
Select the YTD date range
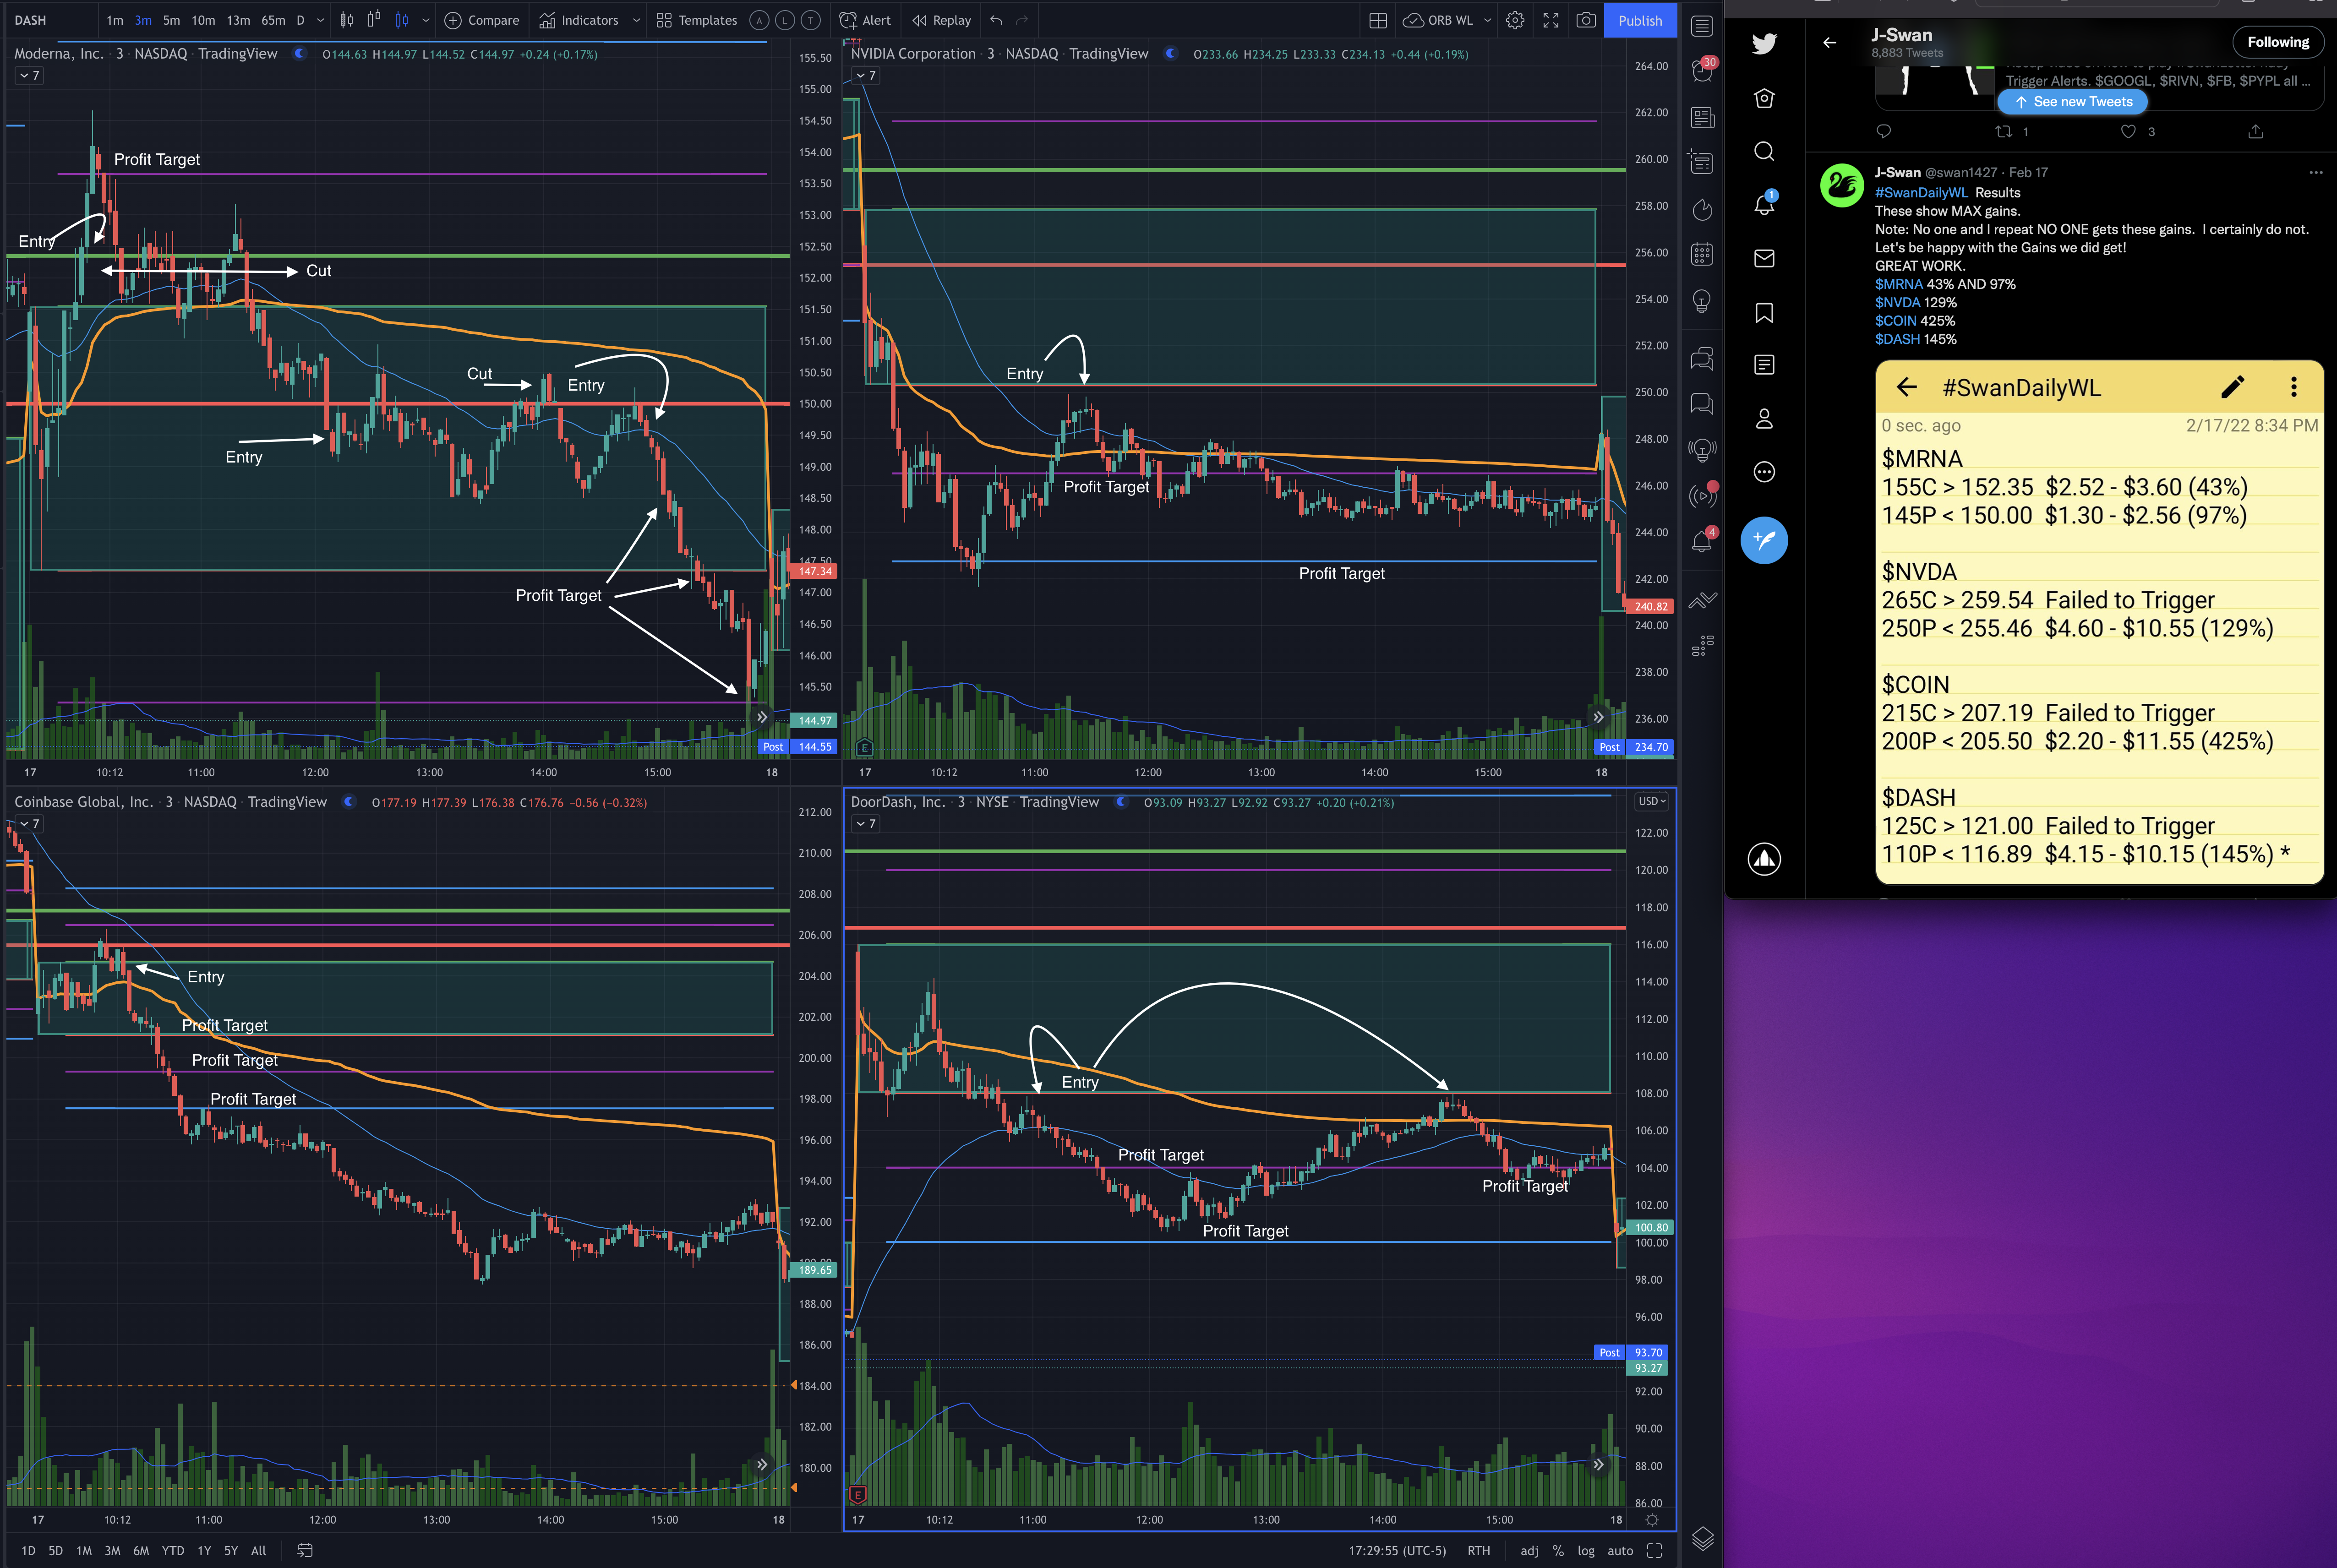(x=173, y=1551)
